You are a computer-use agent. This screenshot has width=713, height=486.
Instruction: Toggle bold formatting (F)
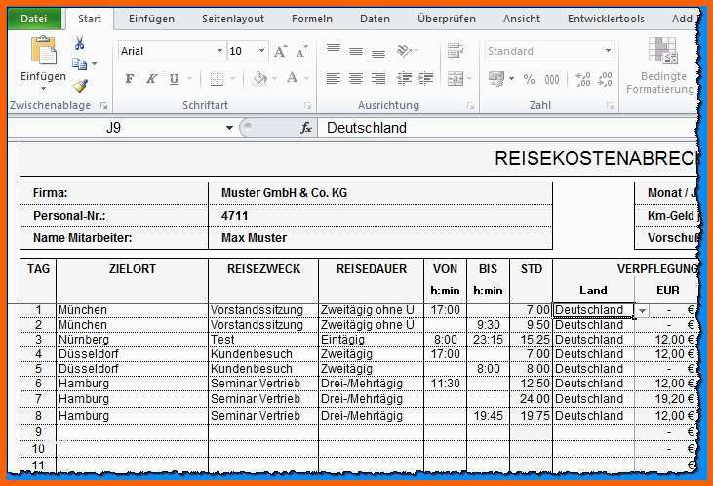tap(130, 79)
